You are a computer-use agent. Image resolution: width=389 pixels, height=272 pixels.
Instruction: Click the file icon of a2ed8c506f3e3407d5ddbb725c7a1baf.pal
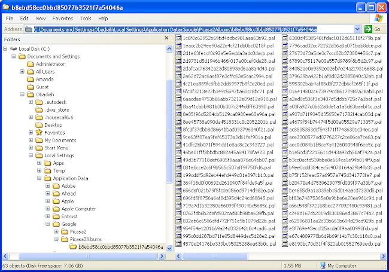coord(285,99)
